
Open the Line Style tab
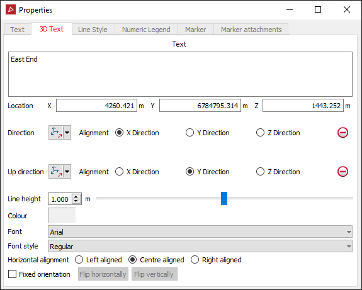click(93, 30)
